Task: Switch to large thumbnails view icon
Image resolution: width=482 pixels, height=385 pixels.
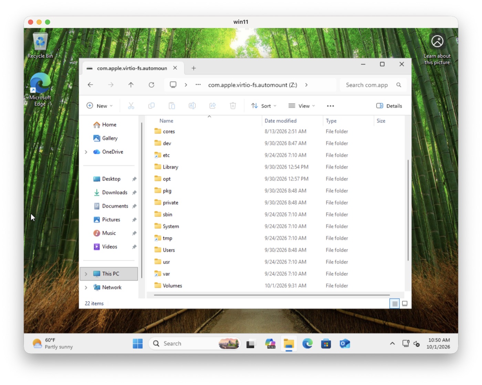Action: (405, 303)
